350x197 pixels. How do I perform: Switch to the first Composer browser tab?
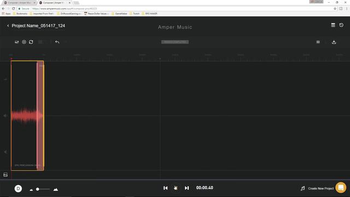20,3
